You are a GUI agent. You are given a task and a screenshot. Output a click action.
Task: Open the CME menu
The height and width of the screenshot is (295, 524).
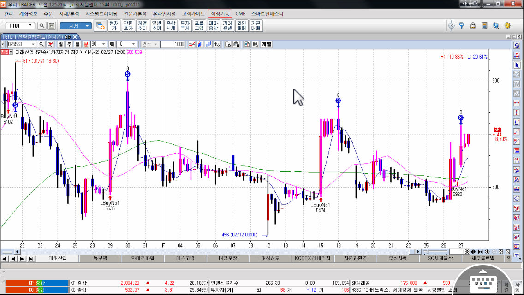(240, 14)
